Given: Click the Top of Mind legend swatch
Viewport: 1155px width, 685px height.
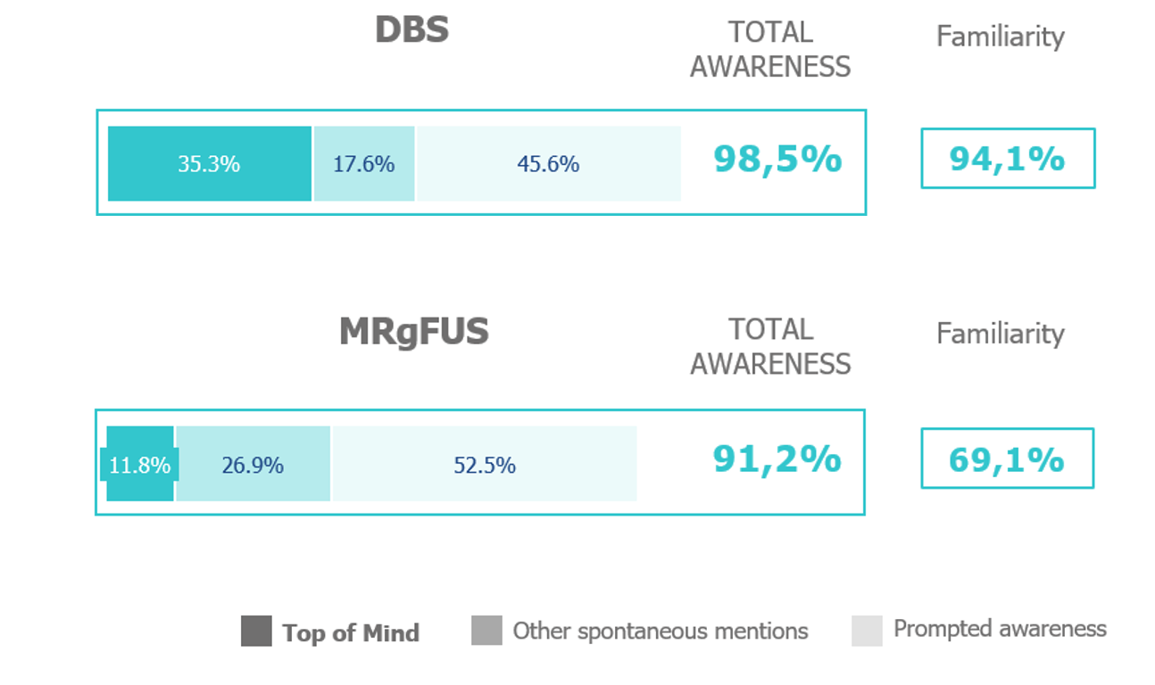Looking at the screenshot, I should point(256,631).
